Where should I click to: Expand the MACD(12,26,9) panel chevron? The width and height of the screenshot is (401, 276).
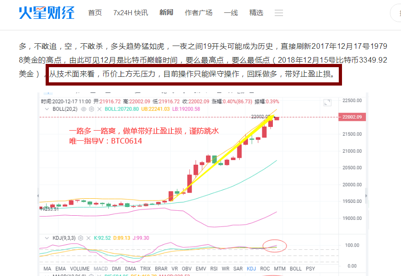point(46,274)
